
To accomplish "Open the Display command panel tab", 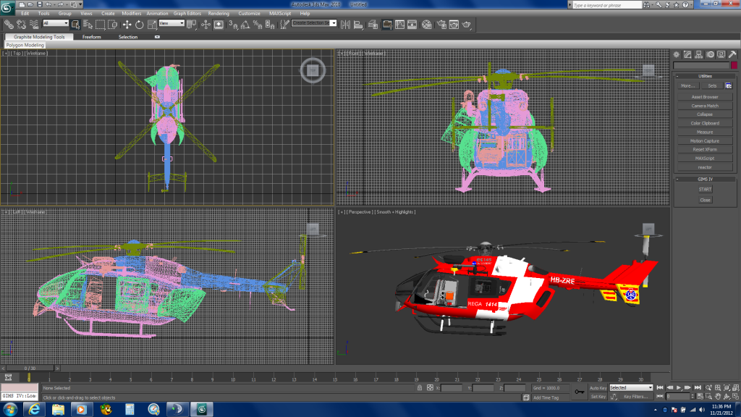I will coord(721,54).
